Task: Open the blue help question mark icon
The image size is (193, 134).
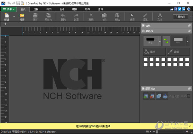Action: tap(188, 9)
